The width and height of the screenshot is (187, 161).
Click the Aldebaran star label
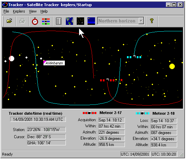coord(54,63)
